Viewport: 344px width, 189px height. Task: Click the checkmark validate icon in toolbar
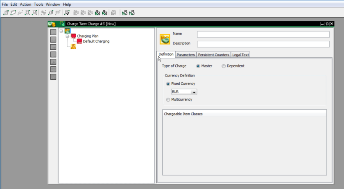pos(67,13)
